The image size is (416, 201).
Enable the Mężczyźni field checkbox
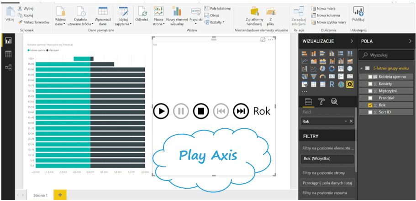(370, 91)
